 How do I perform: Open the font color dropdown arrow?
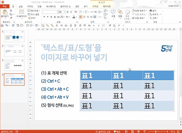pos(76,17)
